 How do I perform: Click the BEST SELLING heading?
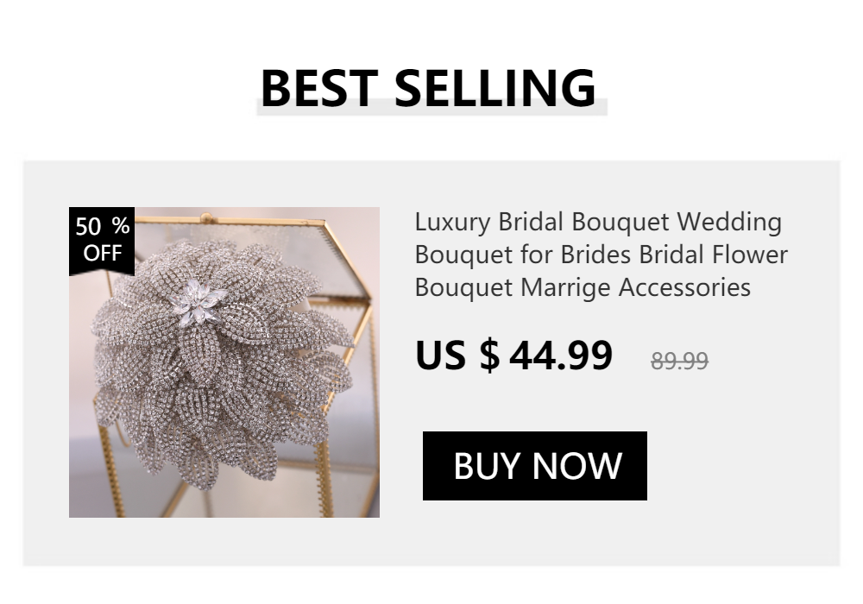point(428,88)
